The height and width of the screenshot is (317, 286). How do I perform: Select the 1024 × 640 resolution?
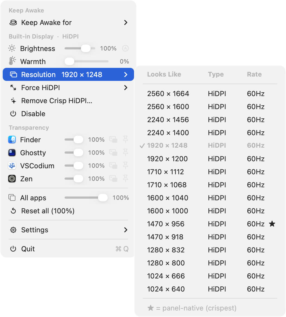[x=210, y=289]
